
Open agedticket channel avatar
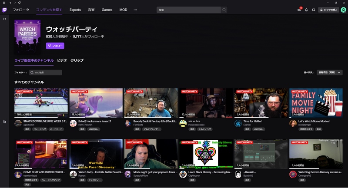pos(18,123)
